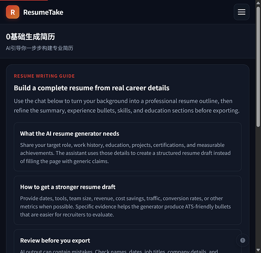Click the 'Provide dates, tools, team size' paragraph
Image resolution: width=261 pixels, height=253 pixels.
tap(125, 206)
